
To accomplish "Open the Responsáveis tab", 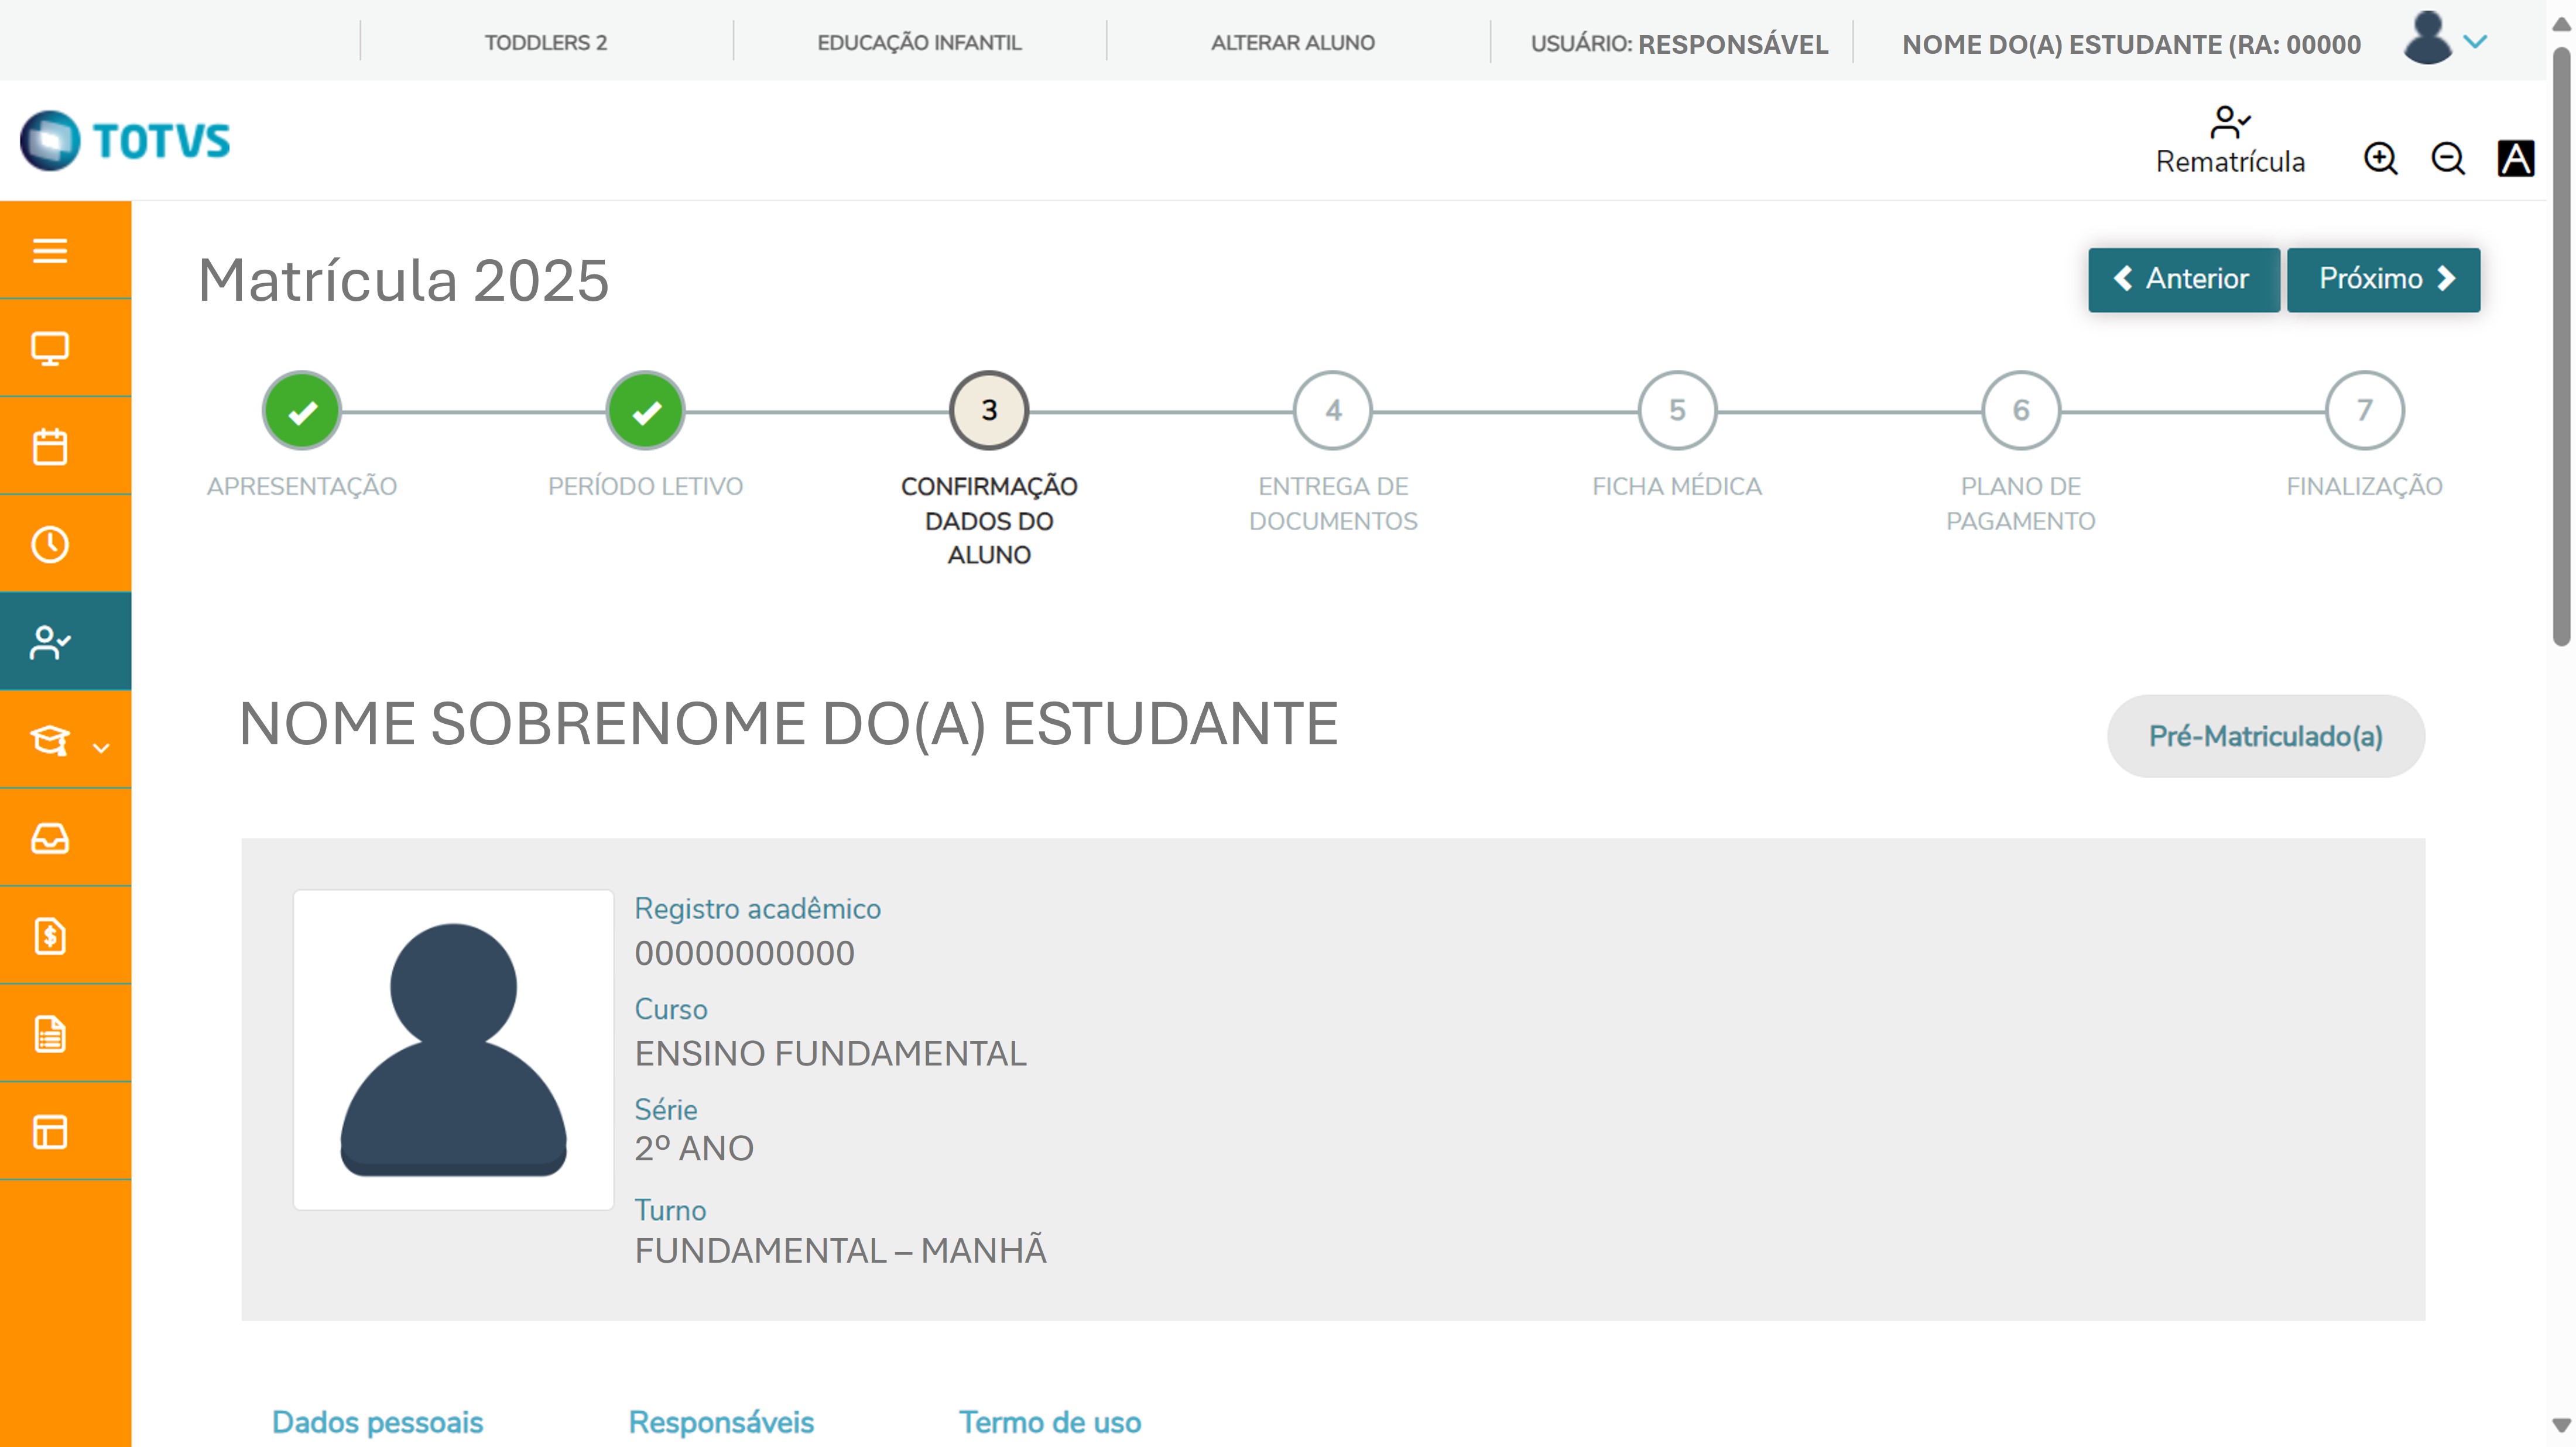I will (720, 1421).
